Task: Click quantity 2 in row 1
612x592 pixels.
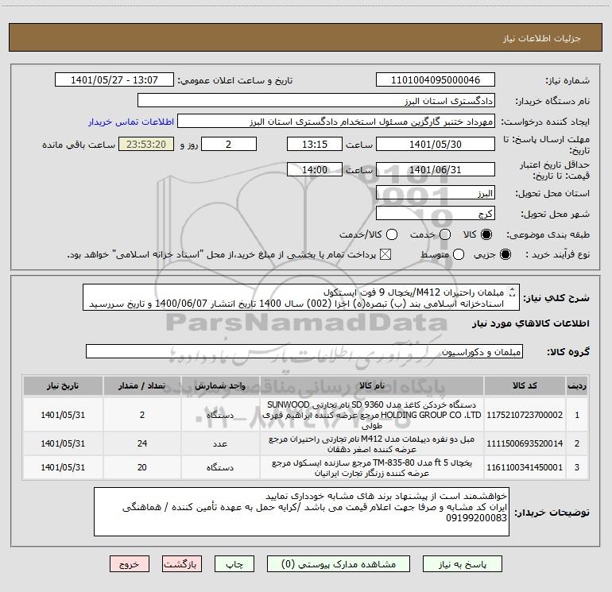Action: [142, 415]
